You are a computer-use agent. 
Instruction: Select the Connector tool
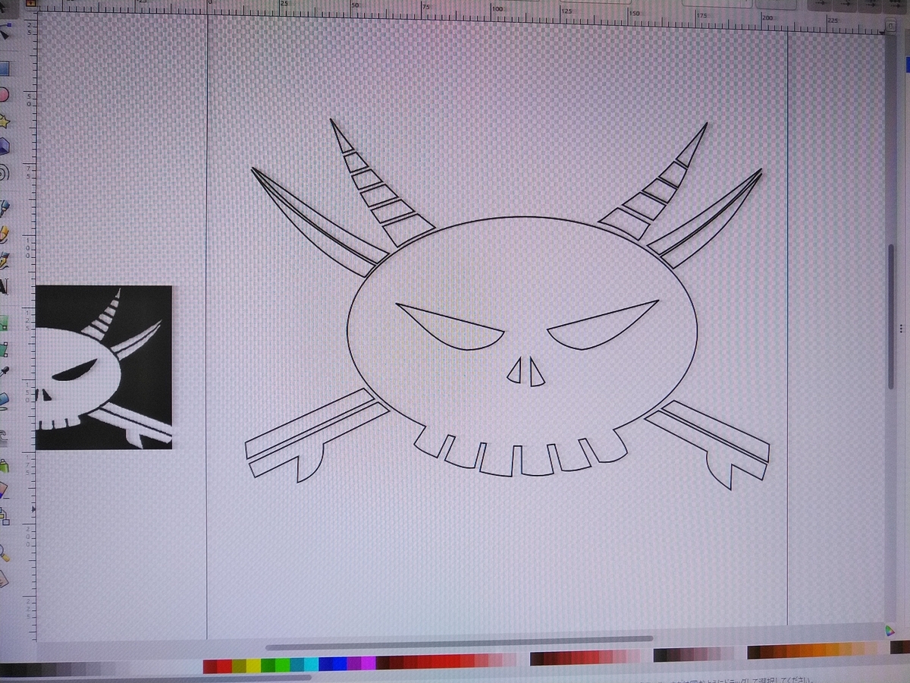pyautogui.click(x=5, y=518)
